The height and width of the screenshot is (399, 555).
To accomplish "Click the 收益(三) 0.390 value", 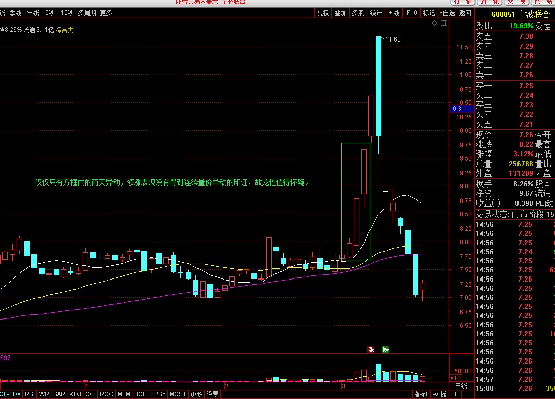I will (524, 203).
